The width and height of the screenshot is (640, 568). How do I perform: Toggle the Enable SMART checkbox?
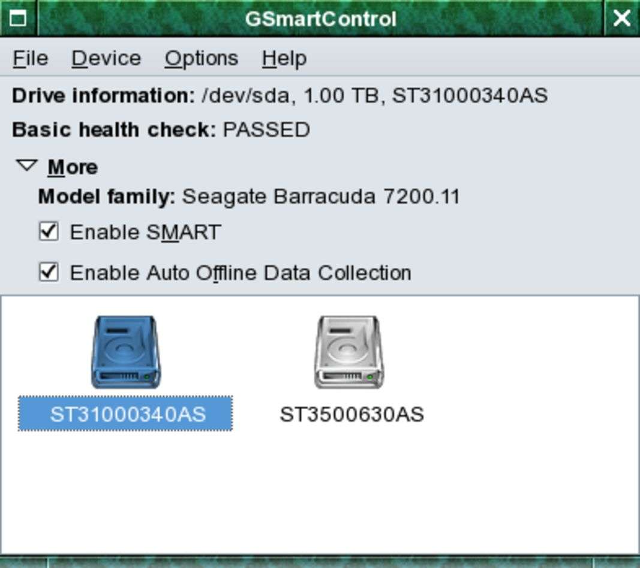[x=49, y=232]
